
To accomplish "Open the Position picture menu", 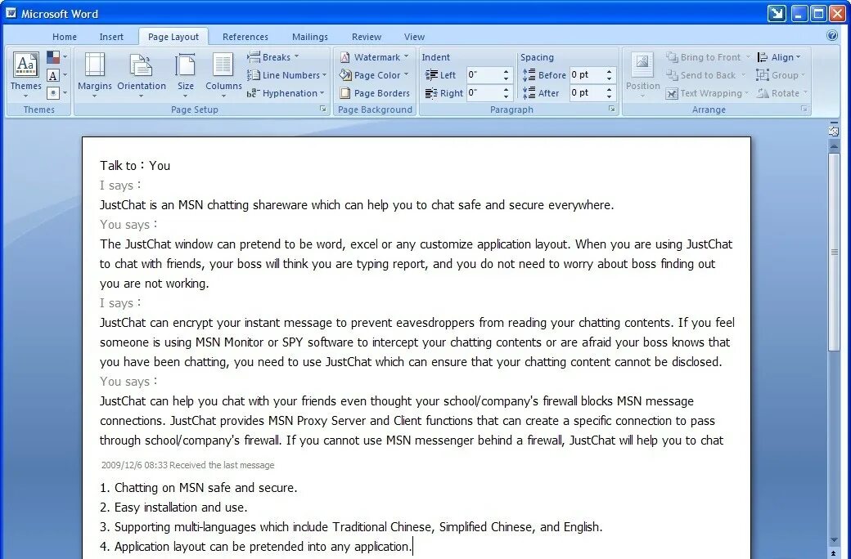I will (x=642, y=75).
